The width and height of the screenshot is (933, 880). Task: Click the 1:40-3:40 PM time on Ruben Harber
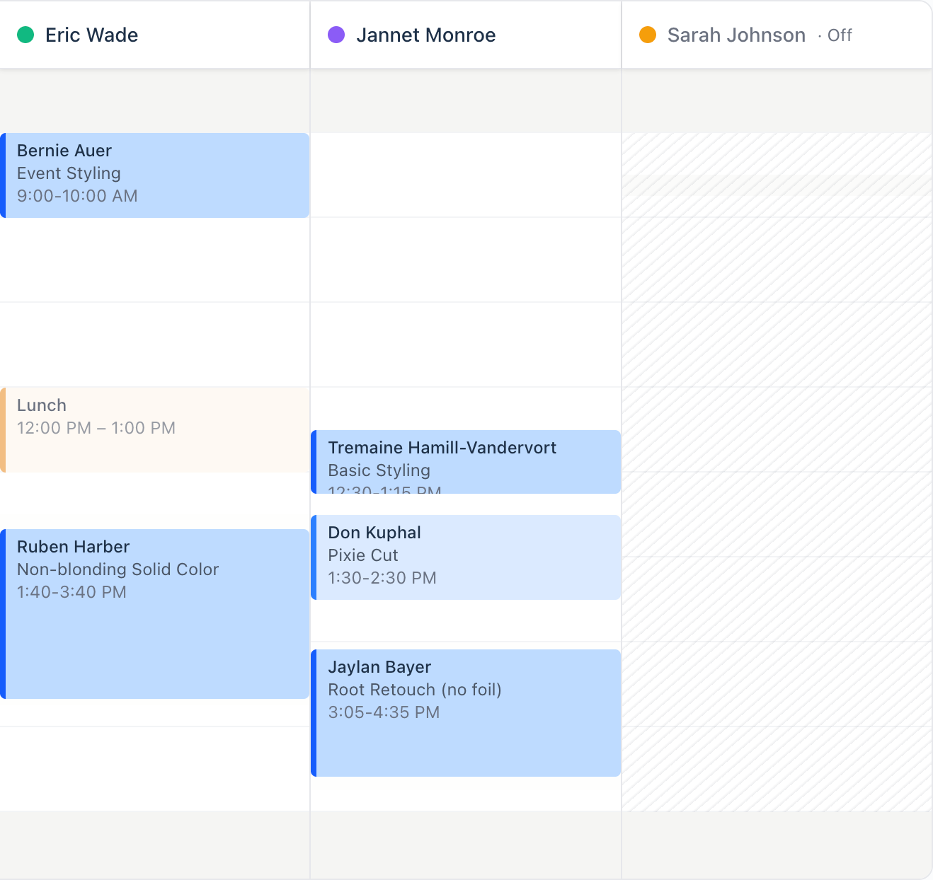click(71, 592)
